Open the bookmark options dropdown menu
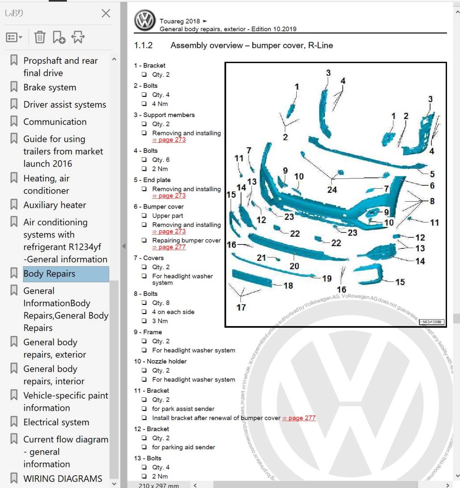The height and width of the screenshot is (488, 460). 14,37
